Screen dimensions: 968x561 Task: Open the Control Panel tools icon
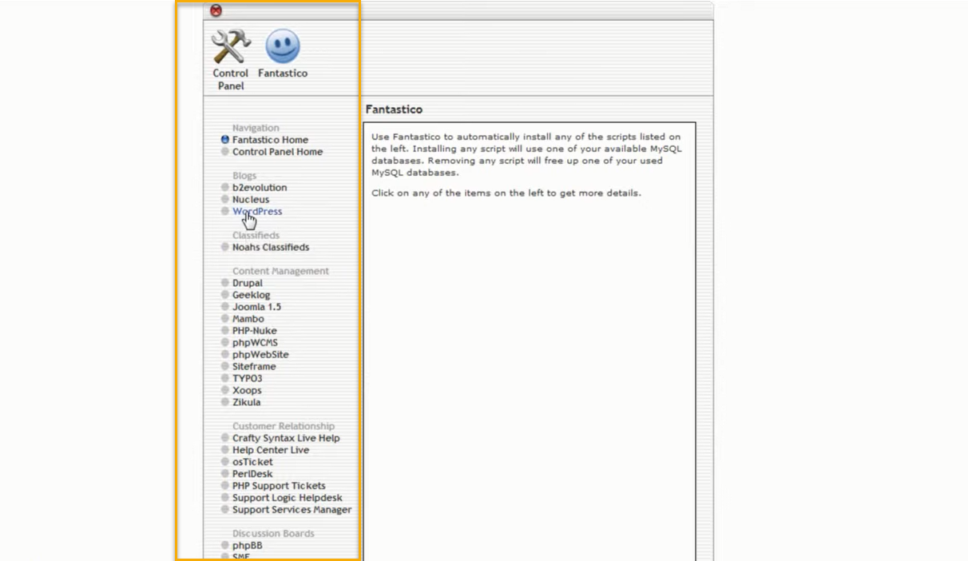click(231, 46)
